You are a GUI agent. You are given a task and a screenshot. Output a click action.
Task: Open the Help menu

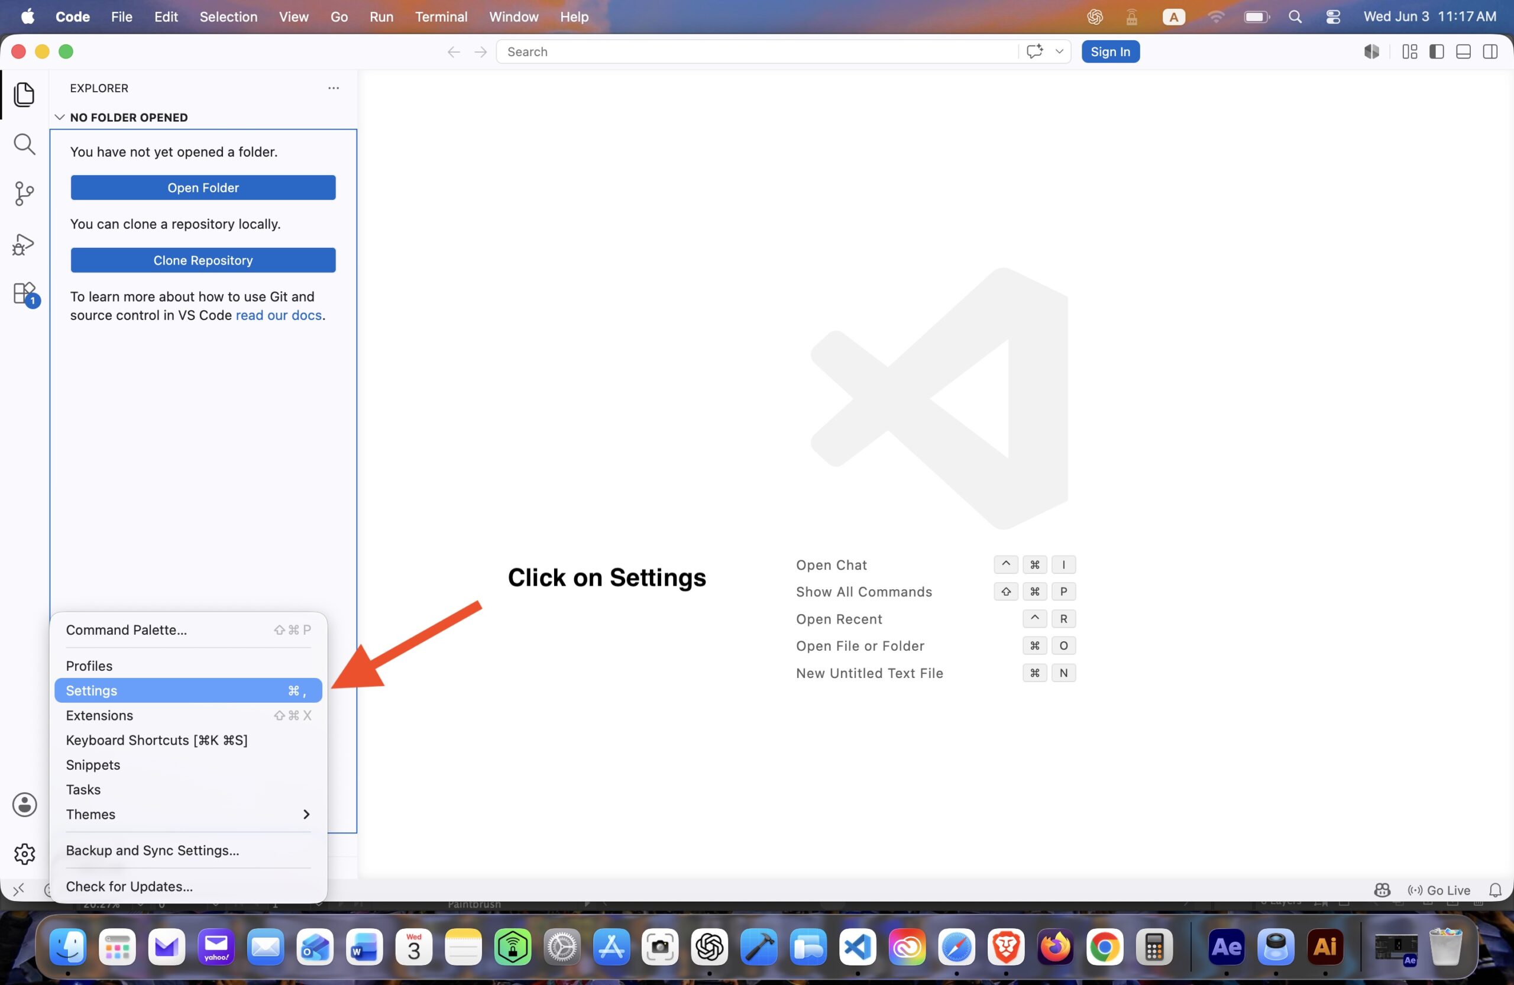(574, 17)
